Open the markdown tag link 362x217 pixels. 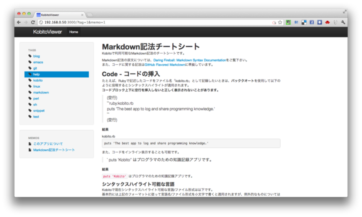tap(41, 92)
